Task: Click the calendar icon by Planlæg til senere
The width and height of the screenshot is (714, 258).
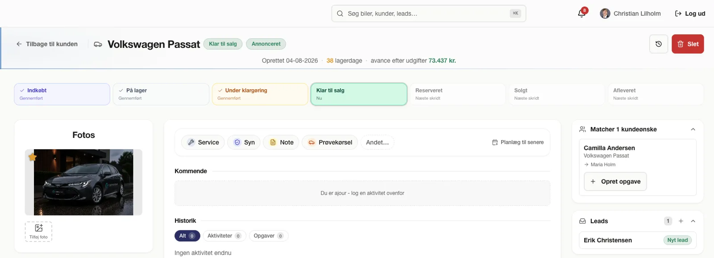Action: (x=495, y=142)
